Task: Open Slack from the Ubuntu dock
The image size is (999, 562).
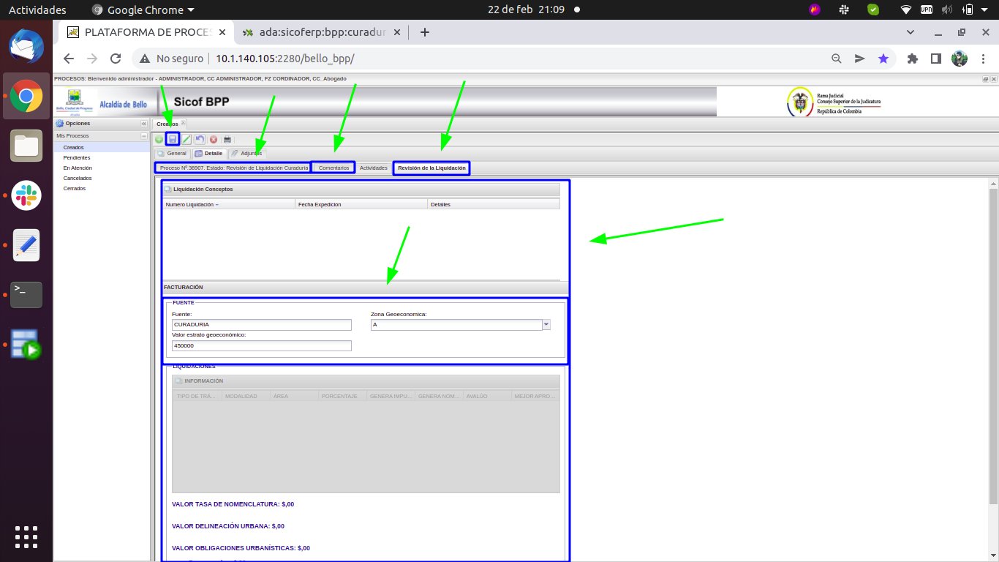Action: click(x=26, y=195)
